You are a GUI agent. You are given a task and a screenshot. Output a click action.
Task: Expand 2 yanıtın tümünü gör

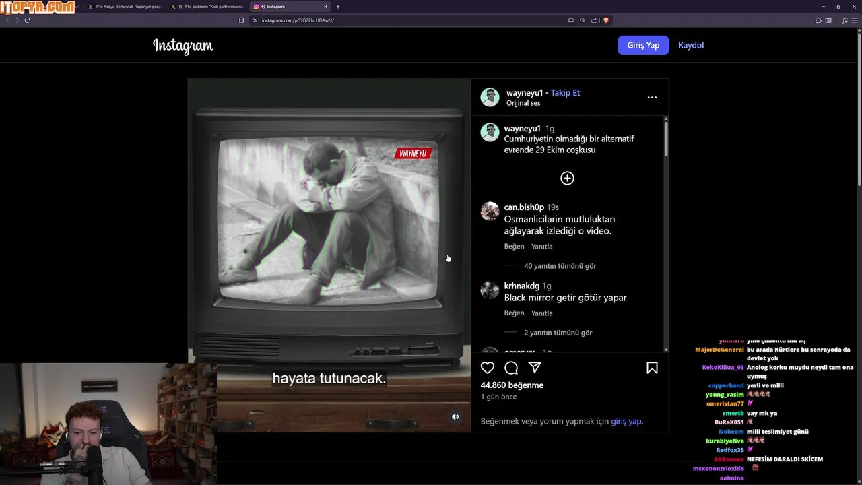(558, 333)
